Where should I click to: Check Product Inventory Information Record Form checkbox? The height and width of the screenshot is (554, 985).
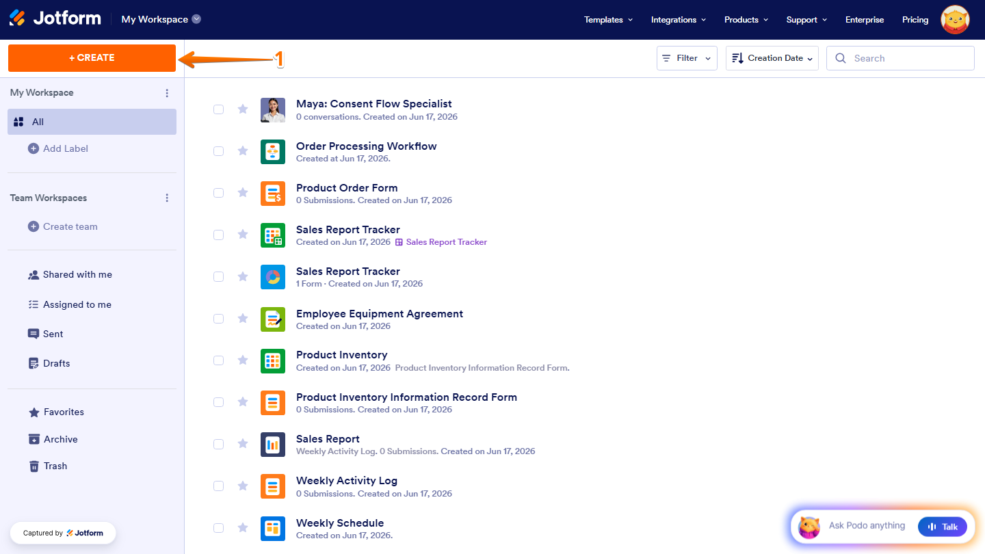[x=218, y=402]
